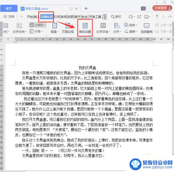174x172 pixels.
Task: Switch to the 引用 ribbon tab
Action: point(57,17)
